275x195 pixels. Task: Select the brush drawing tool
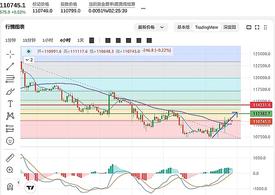pyautogui.click(x=10, y=91)
